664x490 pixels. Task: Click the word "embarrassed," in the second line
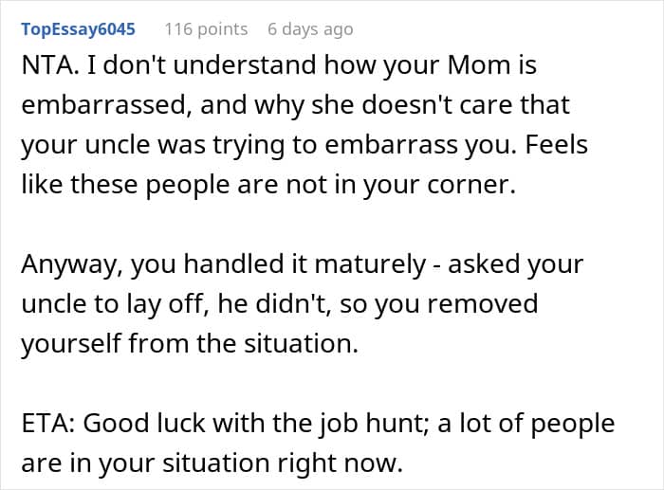96,105
